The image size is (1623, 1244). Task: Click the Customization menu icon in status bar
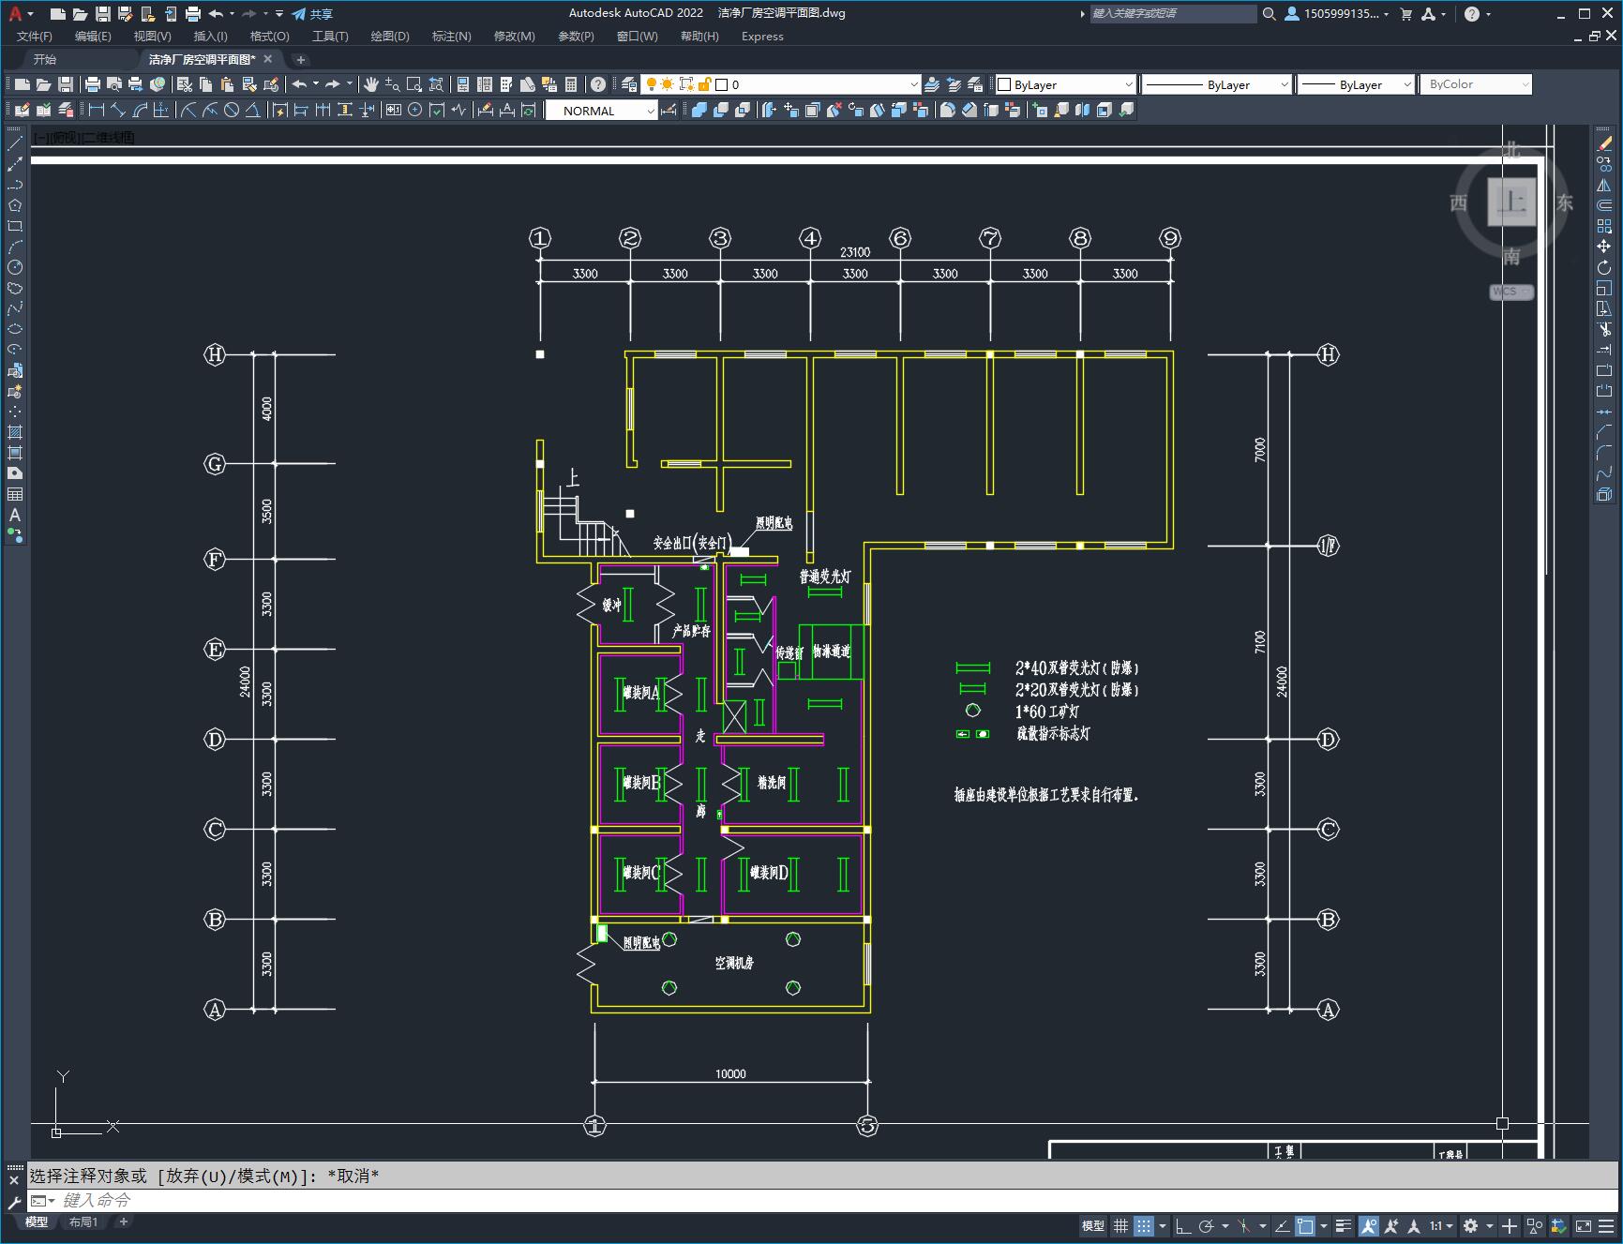coord(1605,1225)
